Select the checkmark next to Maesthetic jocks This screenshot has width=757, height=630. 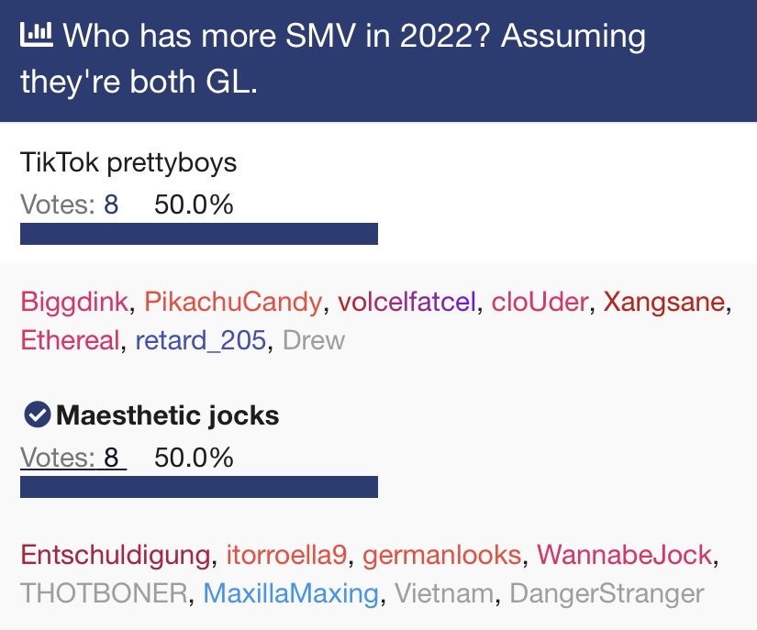(38, 414)
